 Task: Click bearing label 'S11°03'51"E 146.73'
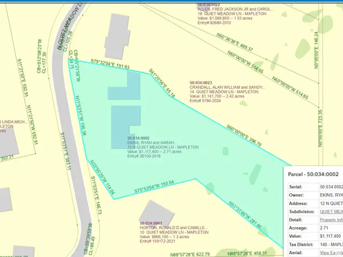(96, 195)
